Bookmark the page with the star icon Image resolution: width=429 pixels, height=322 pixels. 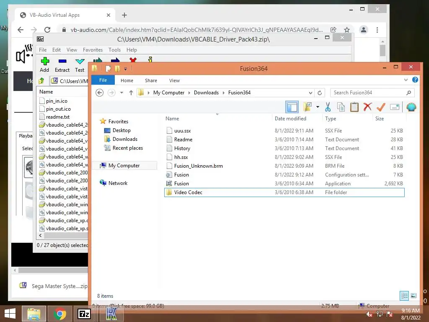347,30
